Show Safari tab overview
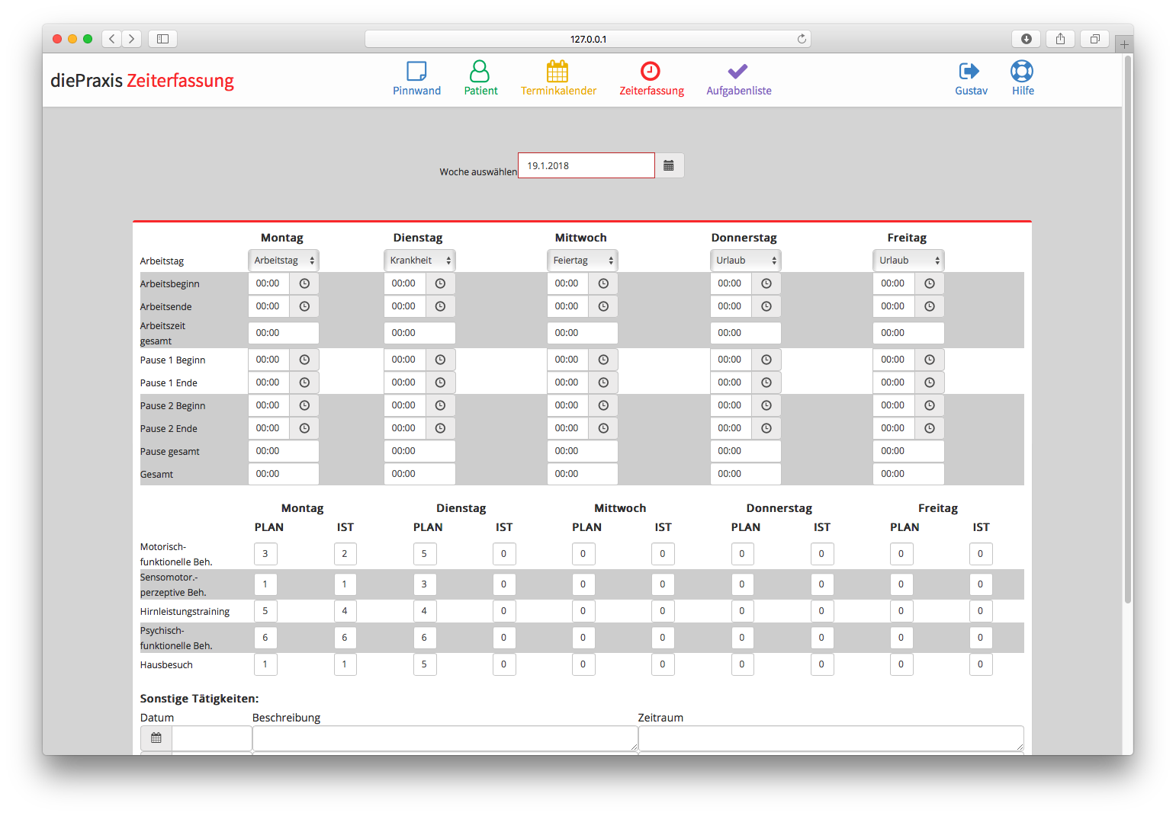Screen dimensions: 1176x816 (x=1094, y=39)
